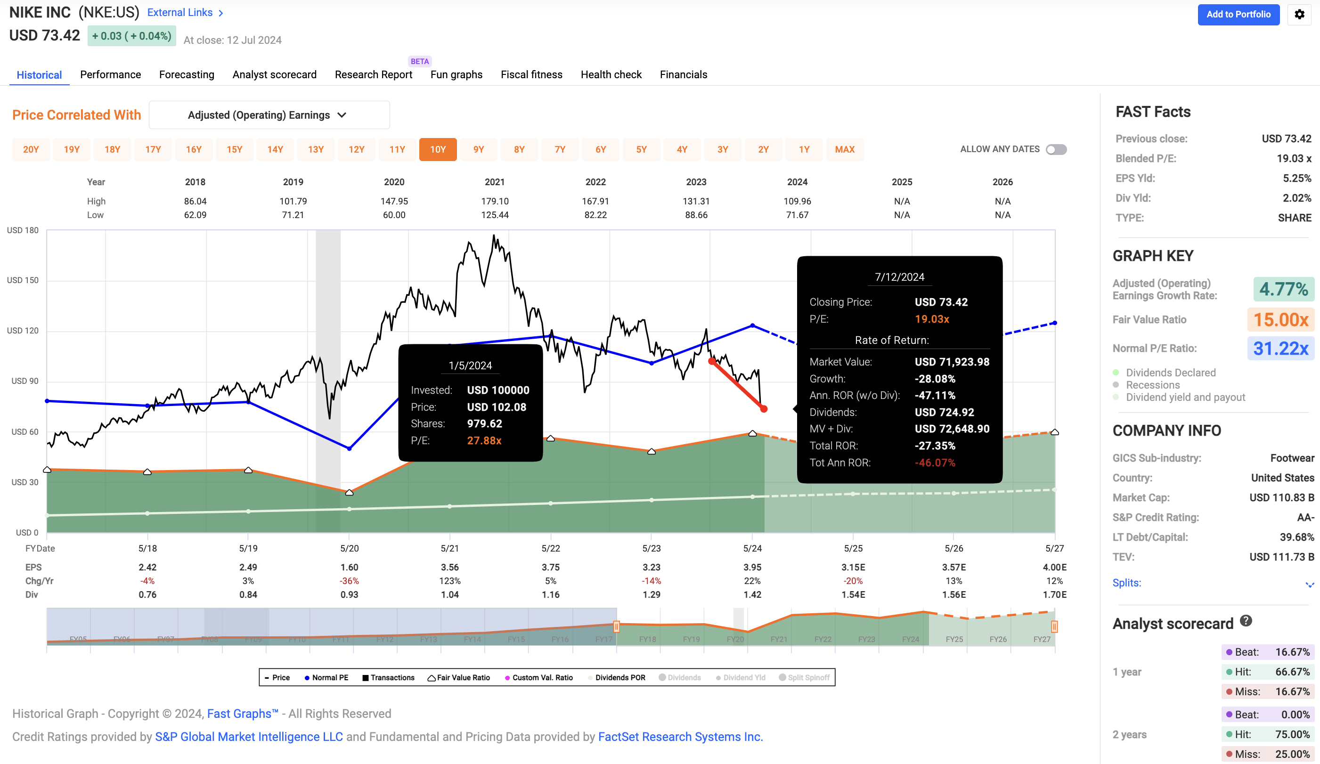1320x764 pixels.
Task: Toggle Transactions legend item
Action: point(388,678)
